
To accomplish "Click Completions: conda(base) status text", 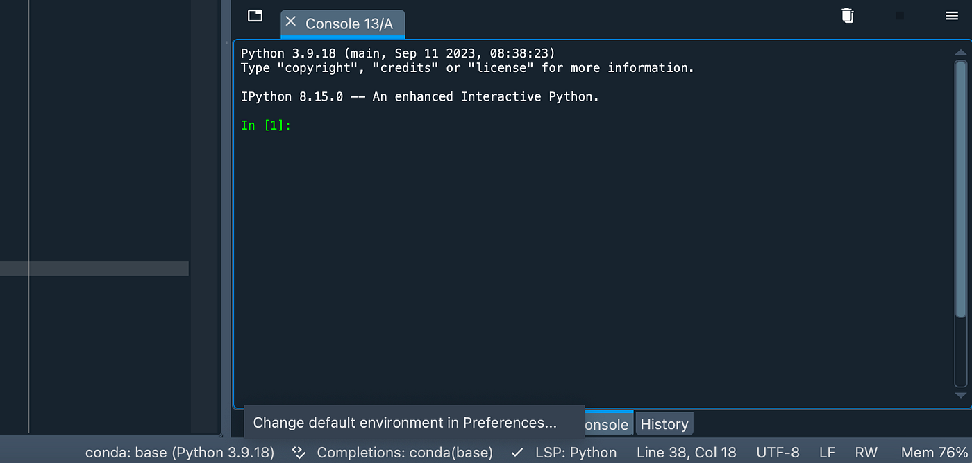I will pyautogui.click(x=405, y=453).
